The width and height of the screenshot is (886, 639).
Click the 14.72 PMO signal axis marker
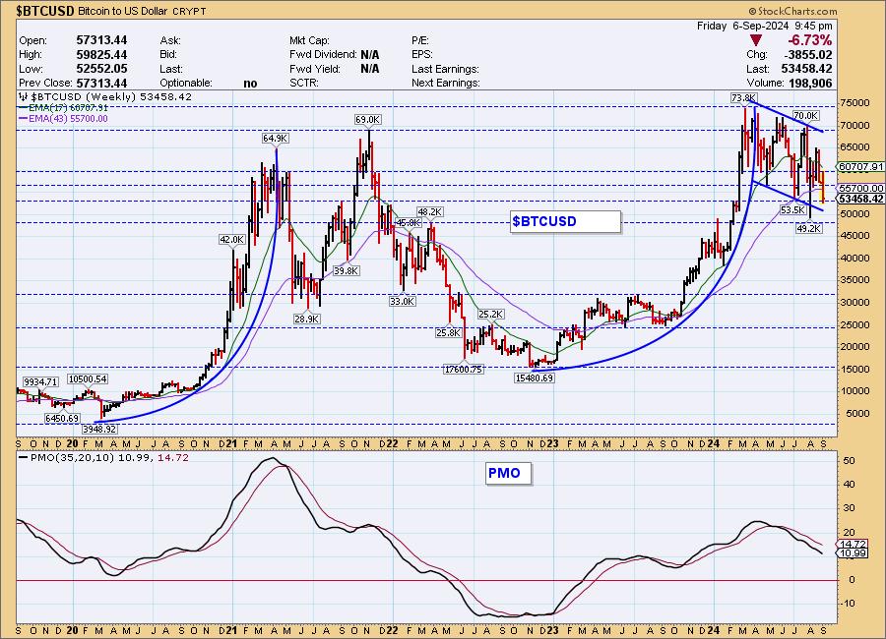click(853, 545)
